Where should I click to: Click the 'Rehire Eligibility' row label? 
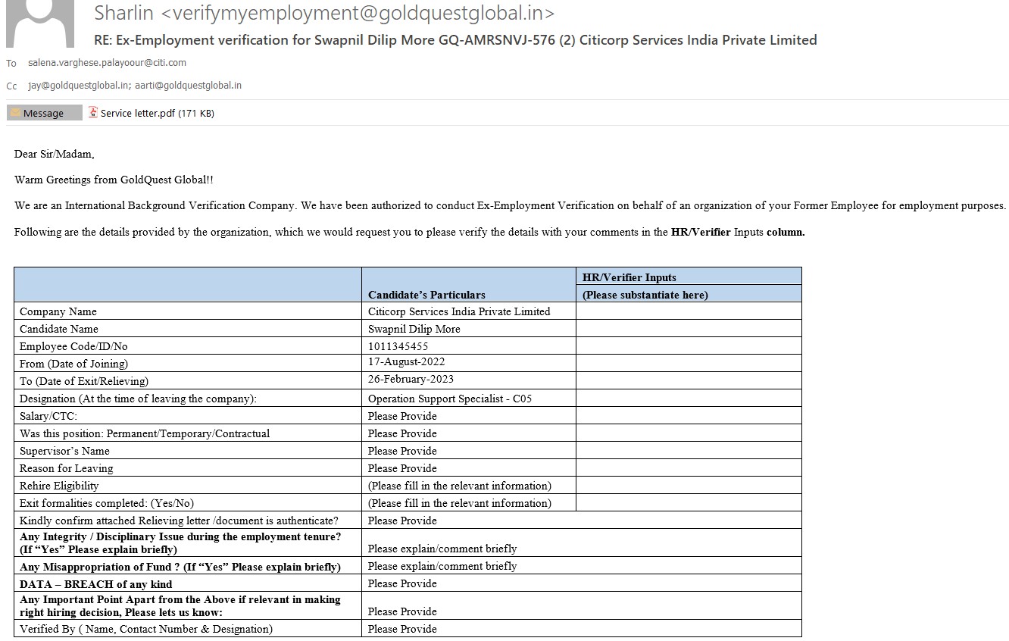(59, 486)
